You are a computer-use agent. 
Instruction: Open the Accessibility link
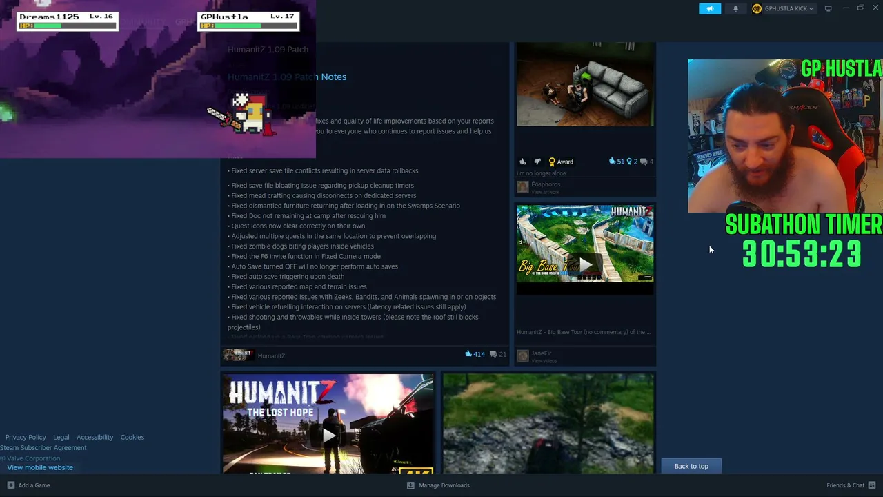pyautogui.click(x=95, y=437)
